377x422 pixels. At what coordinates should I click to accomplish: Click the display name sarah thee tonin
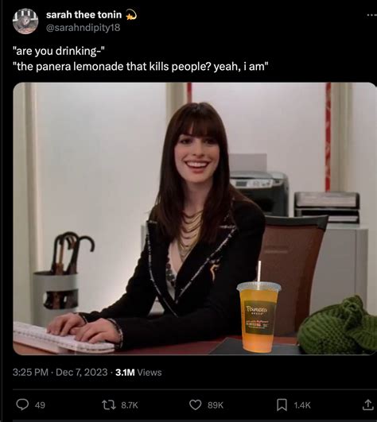(x=84, y=15)
